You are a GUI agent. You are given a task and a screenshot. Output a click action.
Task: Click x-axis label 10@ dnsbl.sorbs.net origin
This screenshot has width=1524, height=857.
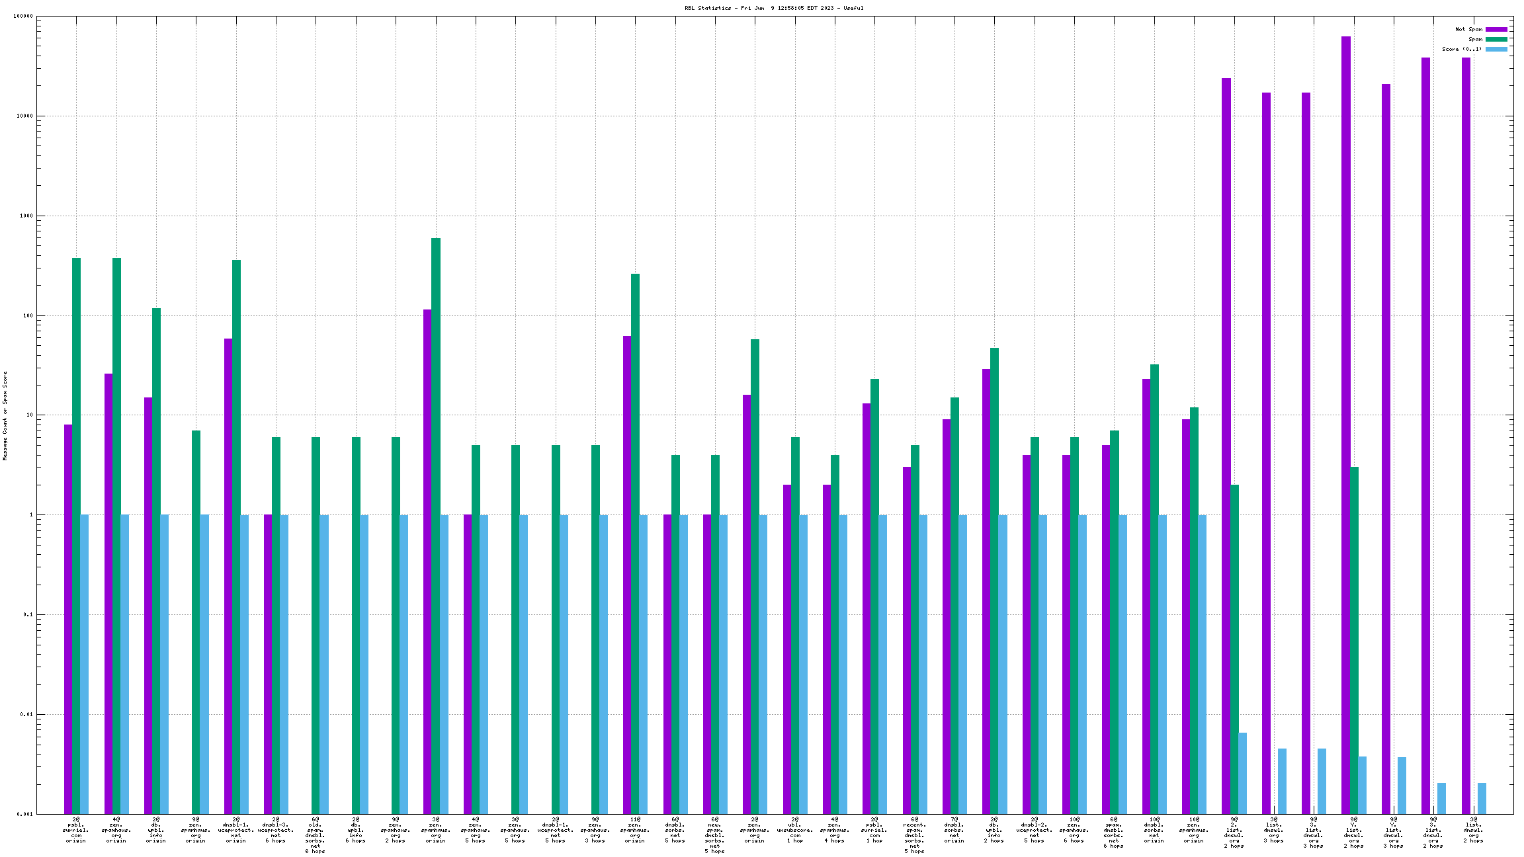1154,830
